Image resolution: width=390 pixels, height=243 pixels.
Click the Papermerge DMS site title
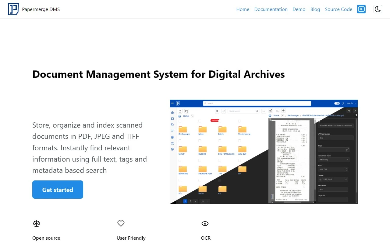point(41,9)
